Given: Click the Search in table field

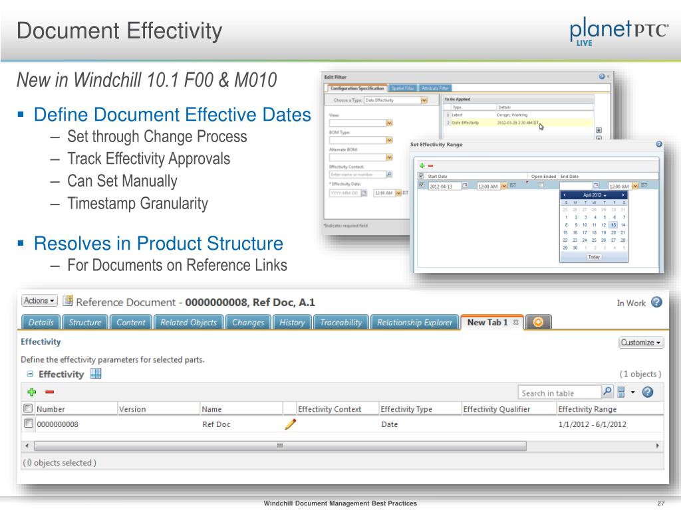Looking at the screenshot, I should [x=560, y=392].
